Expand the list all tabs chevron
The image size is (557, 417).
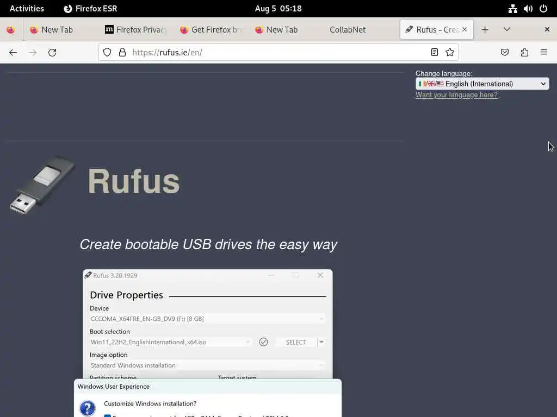(507, 30)
